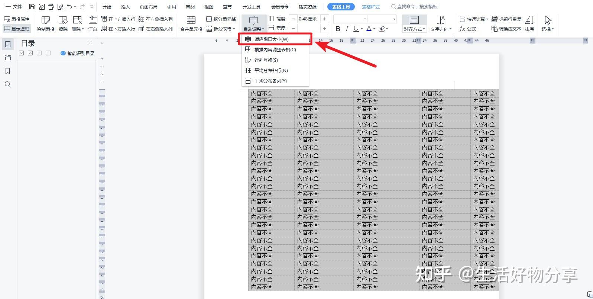The height and width of the screenshot is (299, 593).
Task: Click Merge Cells (合并单元格)
Action: click(x=191, y=23)
